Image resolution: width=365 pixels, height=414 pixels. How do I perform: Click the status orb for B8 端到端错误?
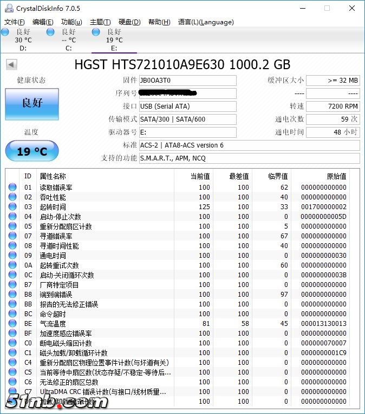(x=12, y=294)
